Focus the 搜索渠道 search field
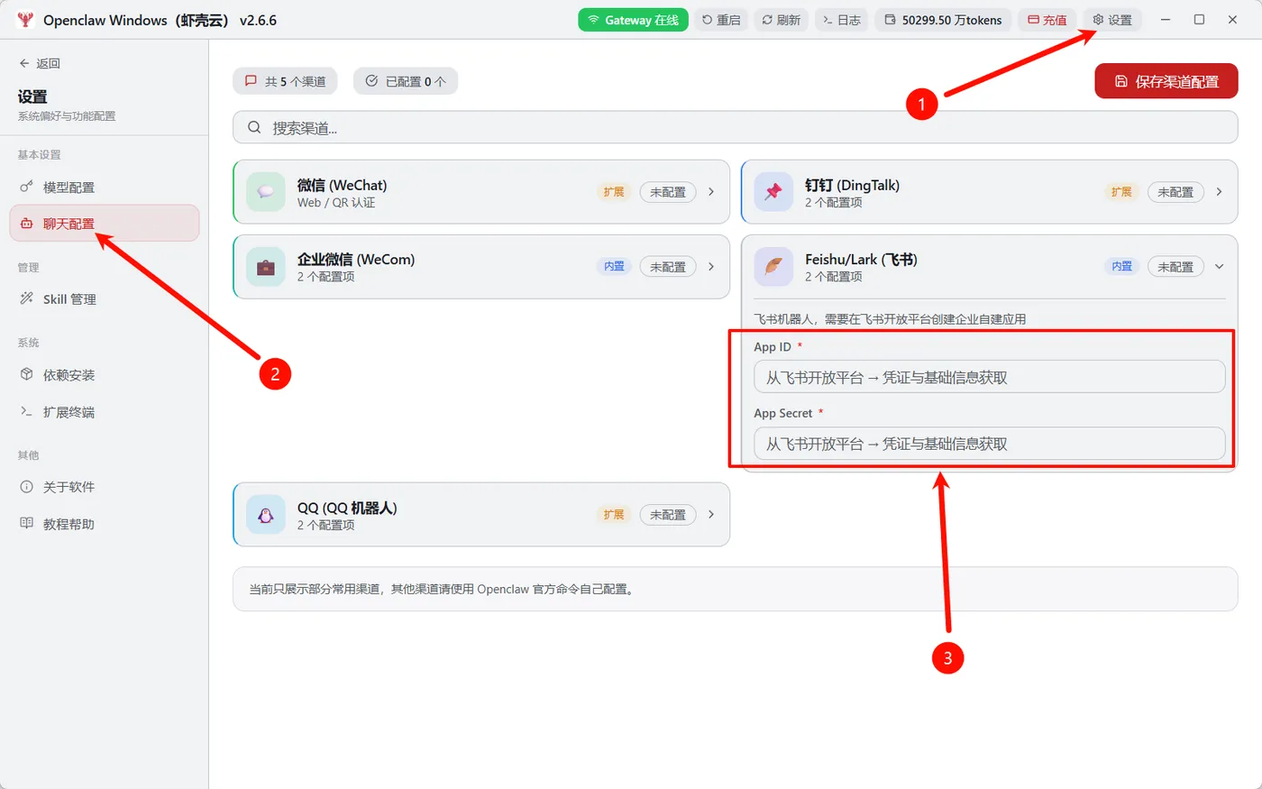The height and width of the screenshot is (789, 1262). click(x=736, y=128)
